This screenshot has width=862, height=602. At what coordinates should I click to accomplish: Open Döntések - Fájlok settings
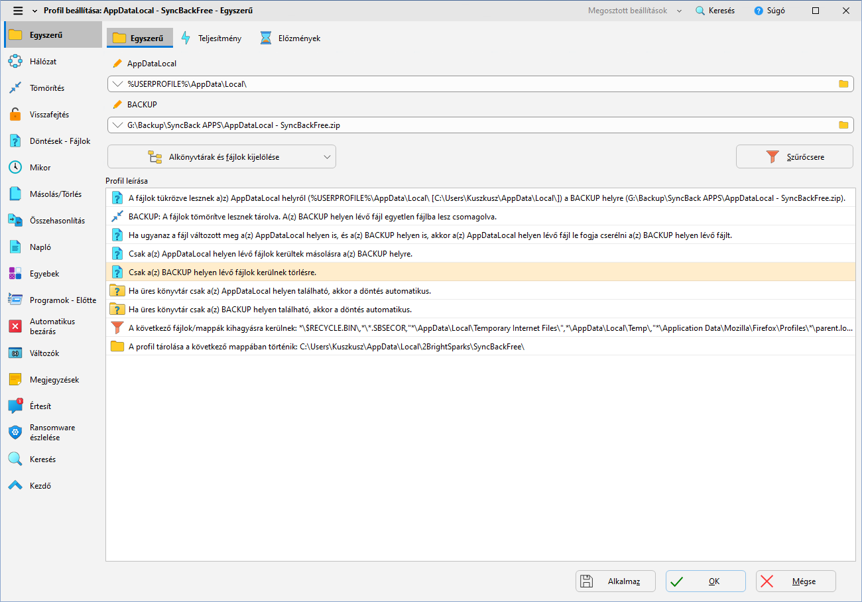(53, 141)
